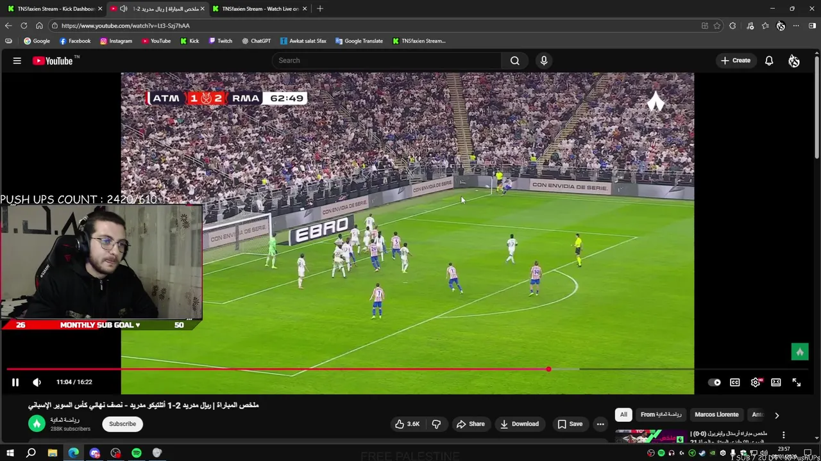
Task: Subscribe to the channel
Action: (x=123, y=424)
